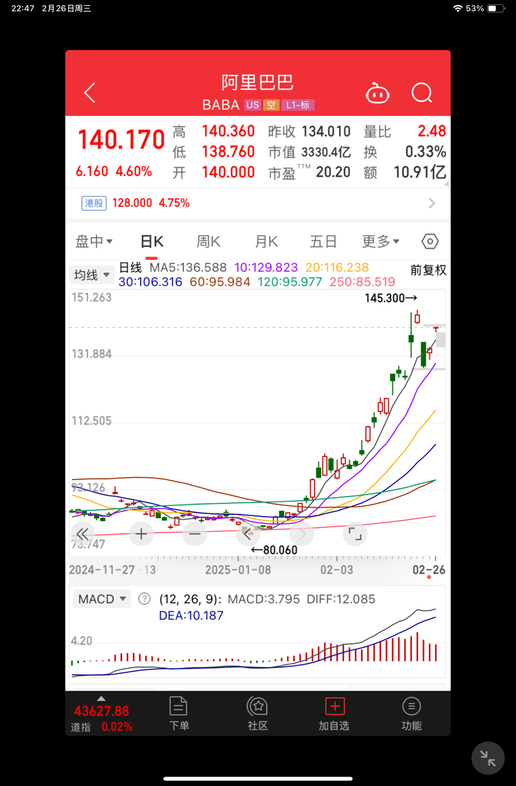Tap the 80.060 low price label

(x=280, y=550)
